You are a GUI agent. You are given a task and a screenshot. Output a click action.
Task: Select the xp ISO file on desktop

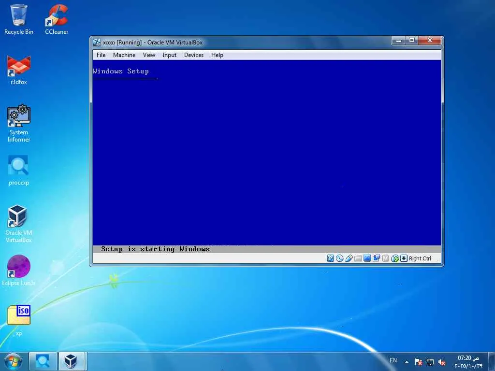coord(19,320)
